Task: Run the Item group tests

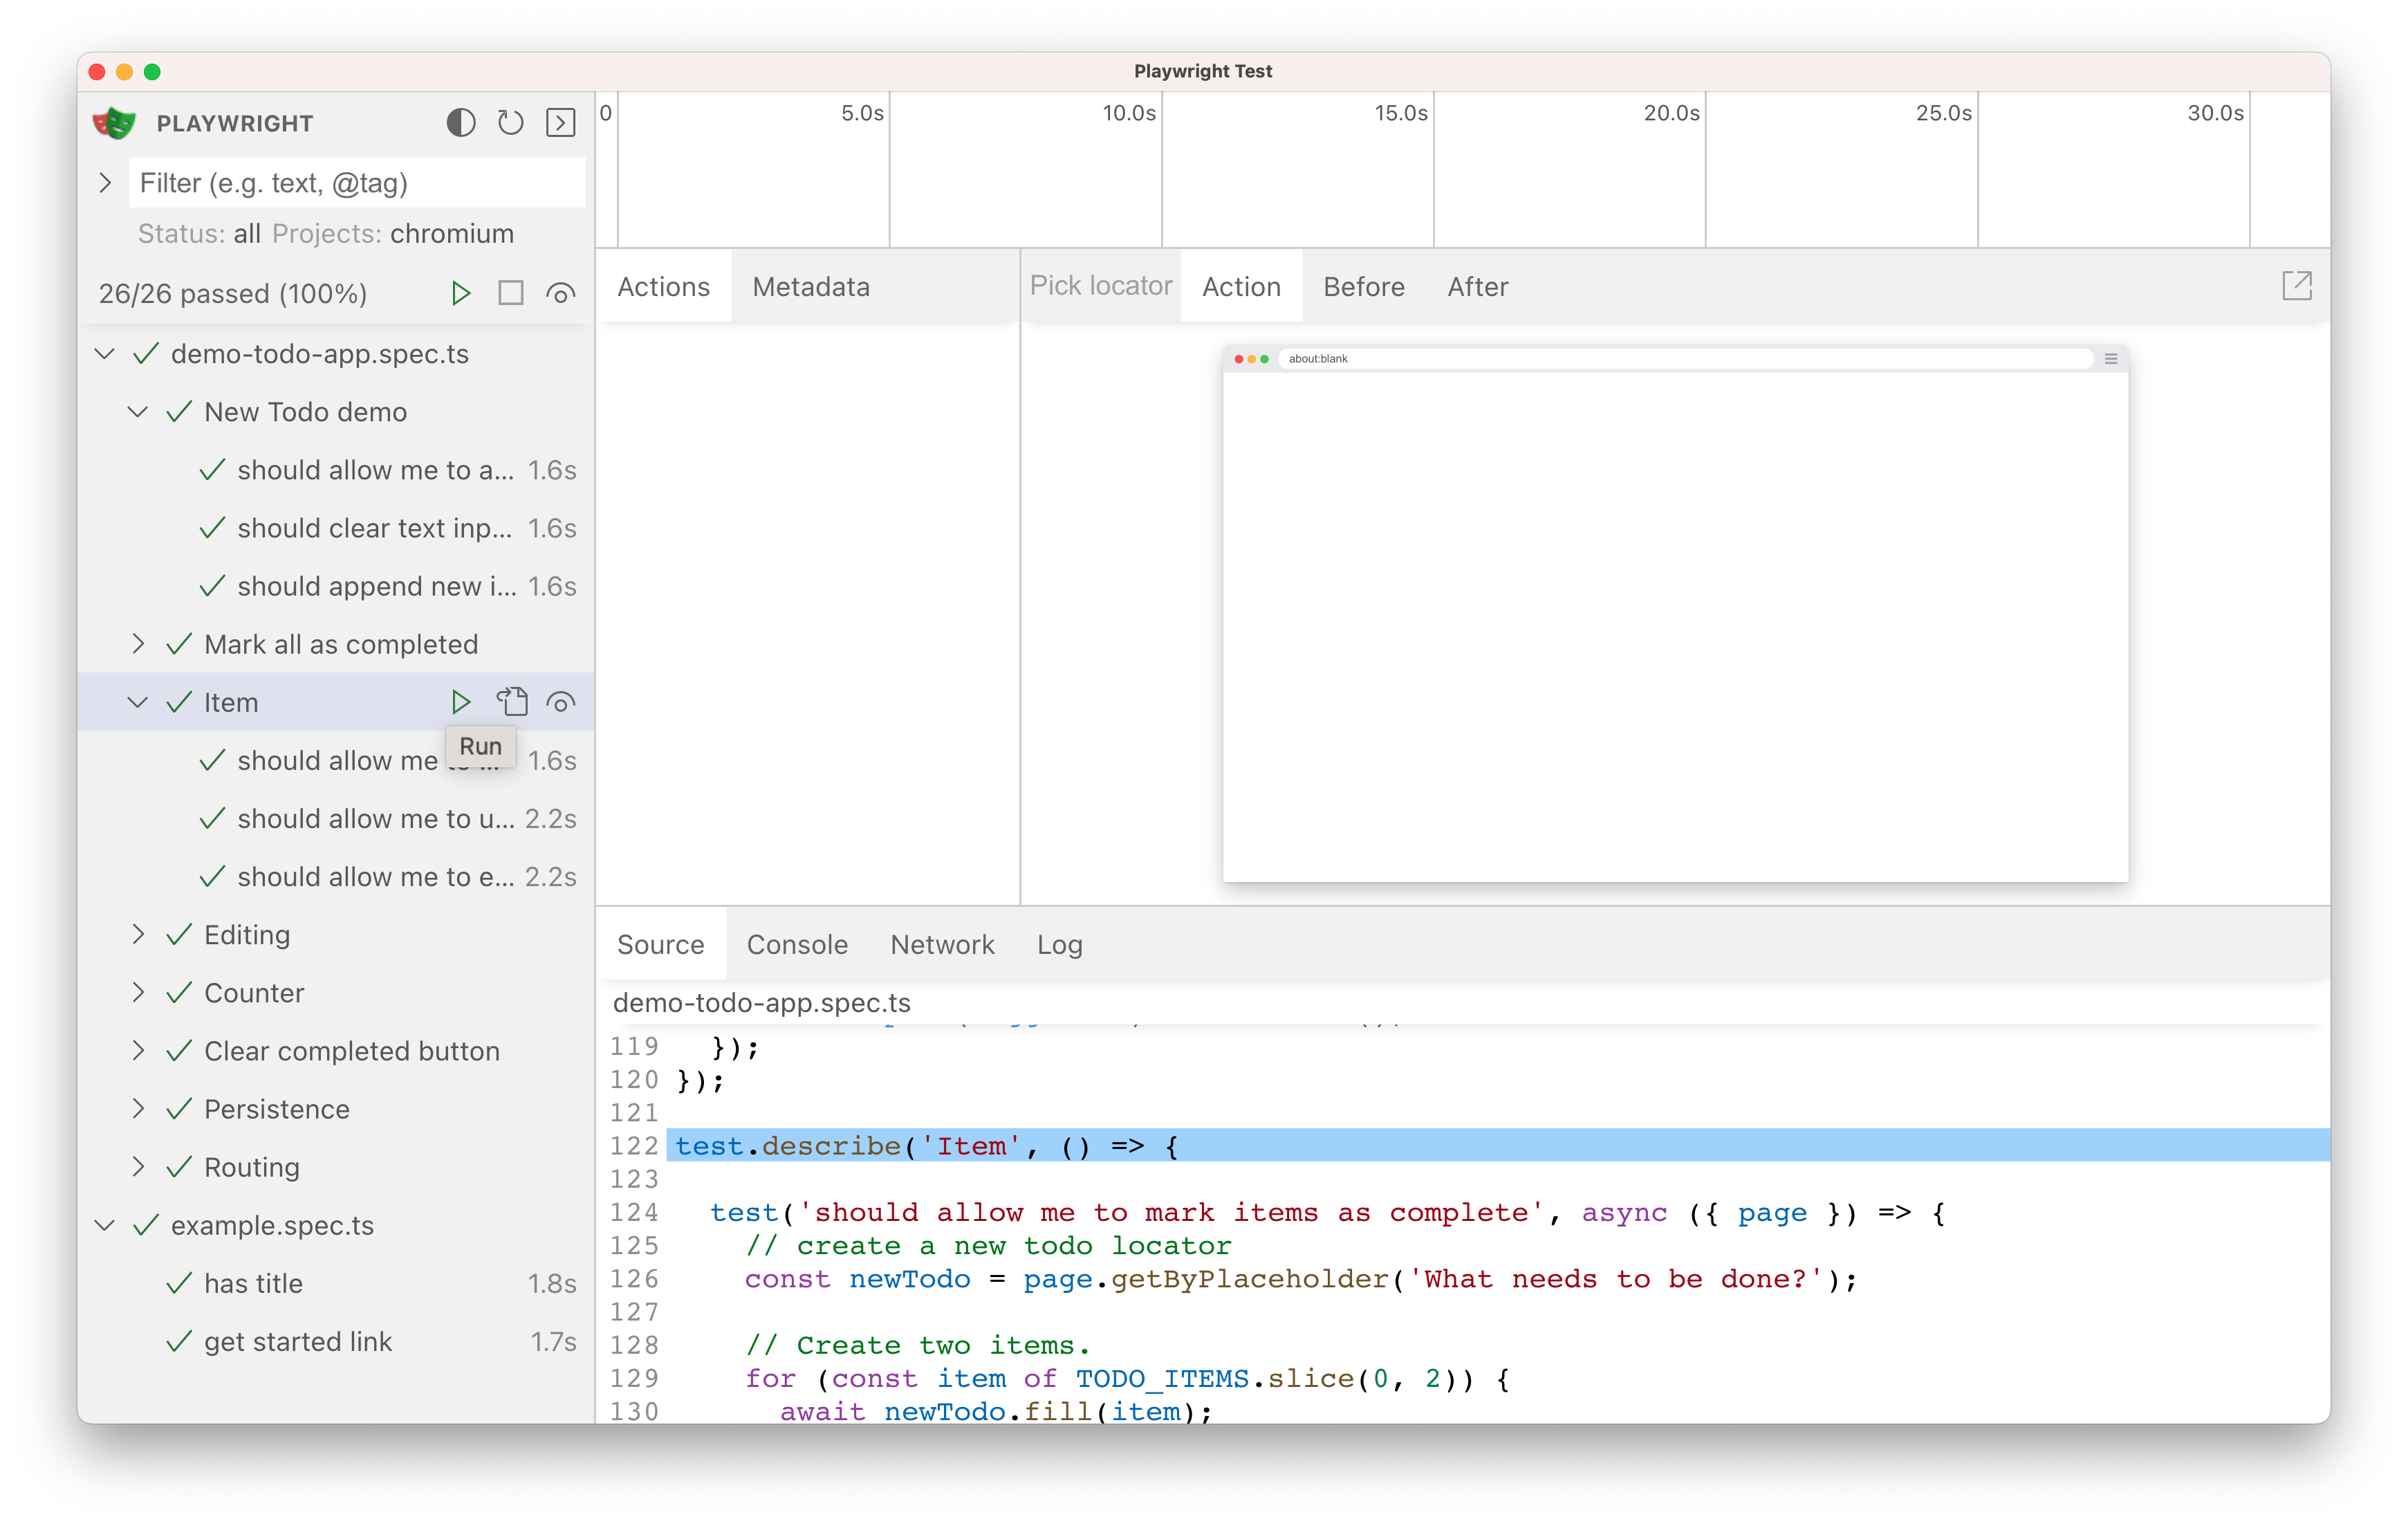Action: click(460, 702)
